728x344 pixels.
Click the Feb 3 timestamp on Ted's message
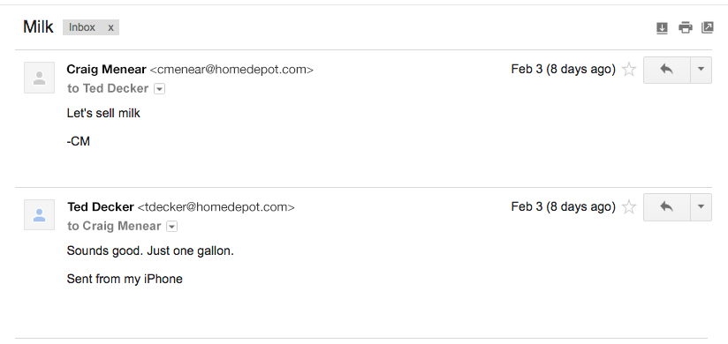[x=563, y=206]
